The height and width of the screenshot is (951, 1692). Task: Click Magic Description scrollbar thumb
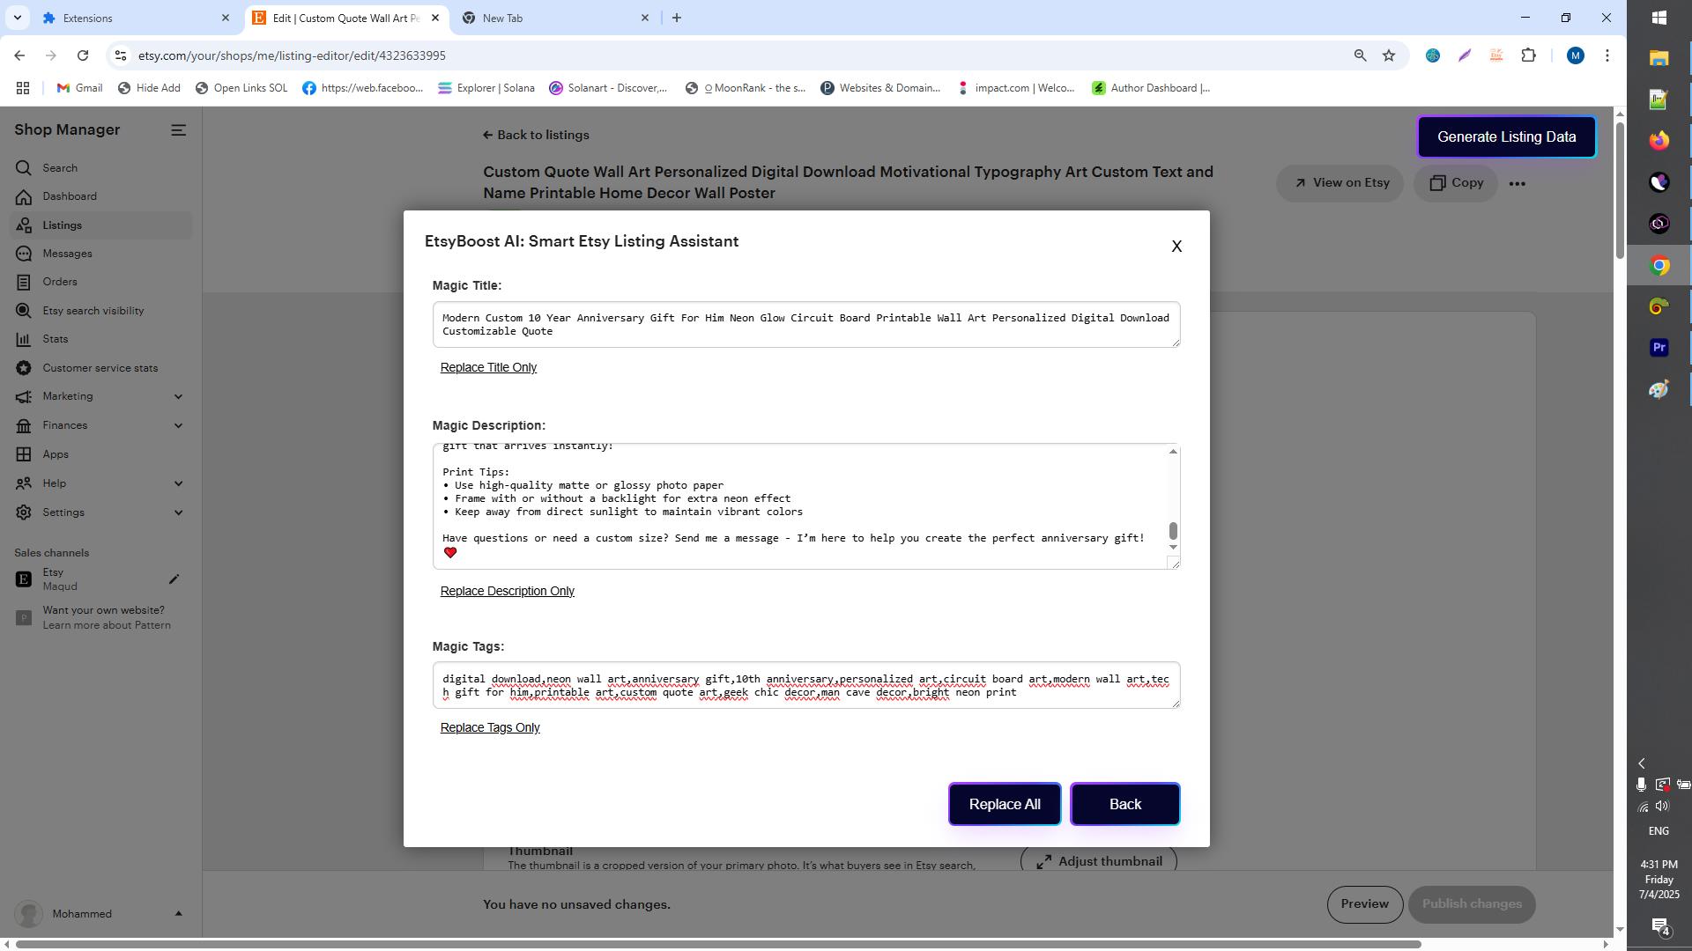(x=1173, y=531)
